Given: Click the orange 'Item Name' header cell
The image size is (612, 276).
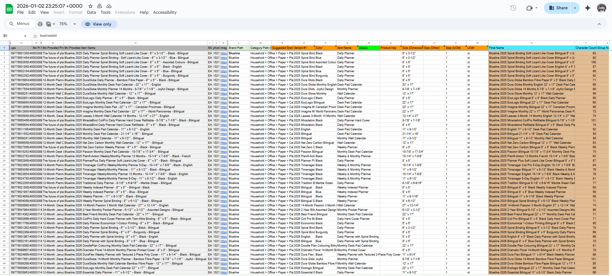Looking at the screenshot, I should tap(347, 48).
